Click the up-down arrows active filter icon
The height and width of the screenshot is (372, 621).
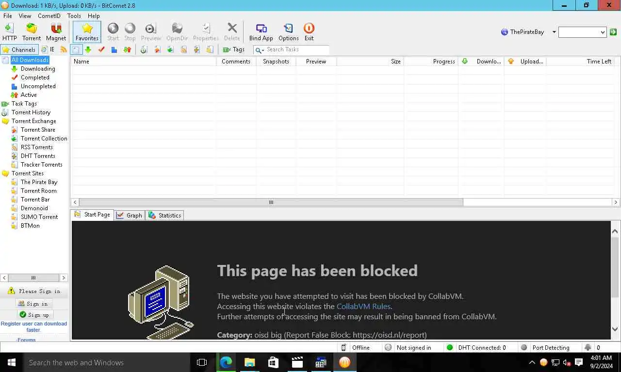127,49
